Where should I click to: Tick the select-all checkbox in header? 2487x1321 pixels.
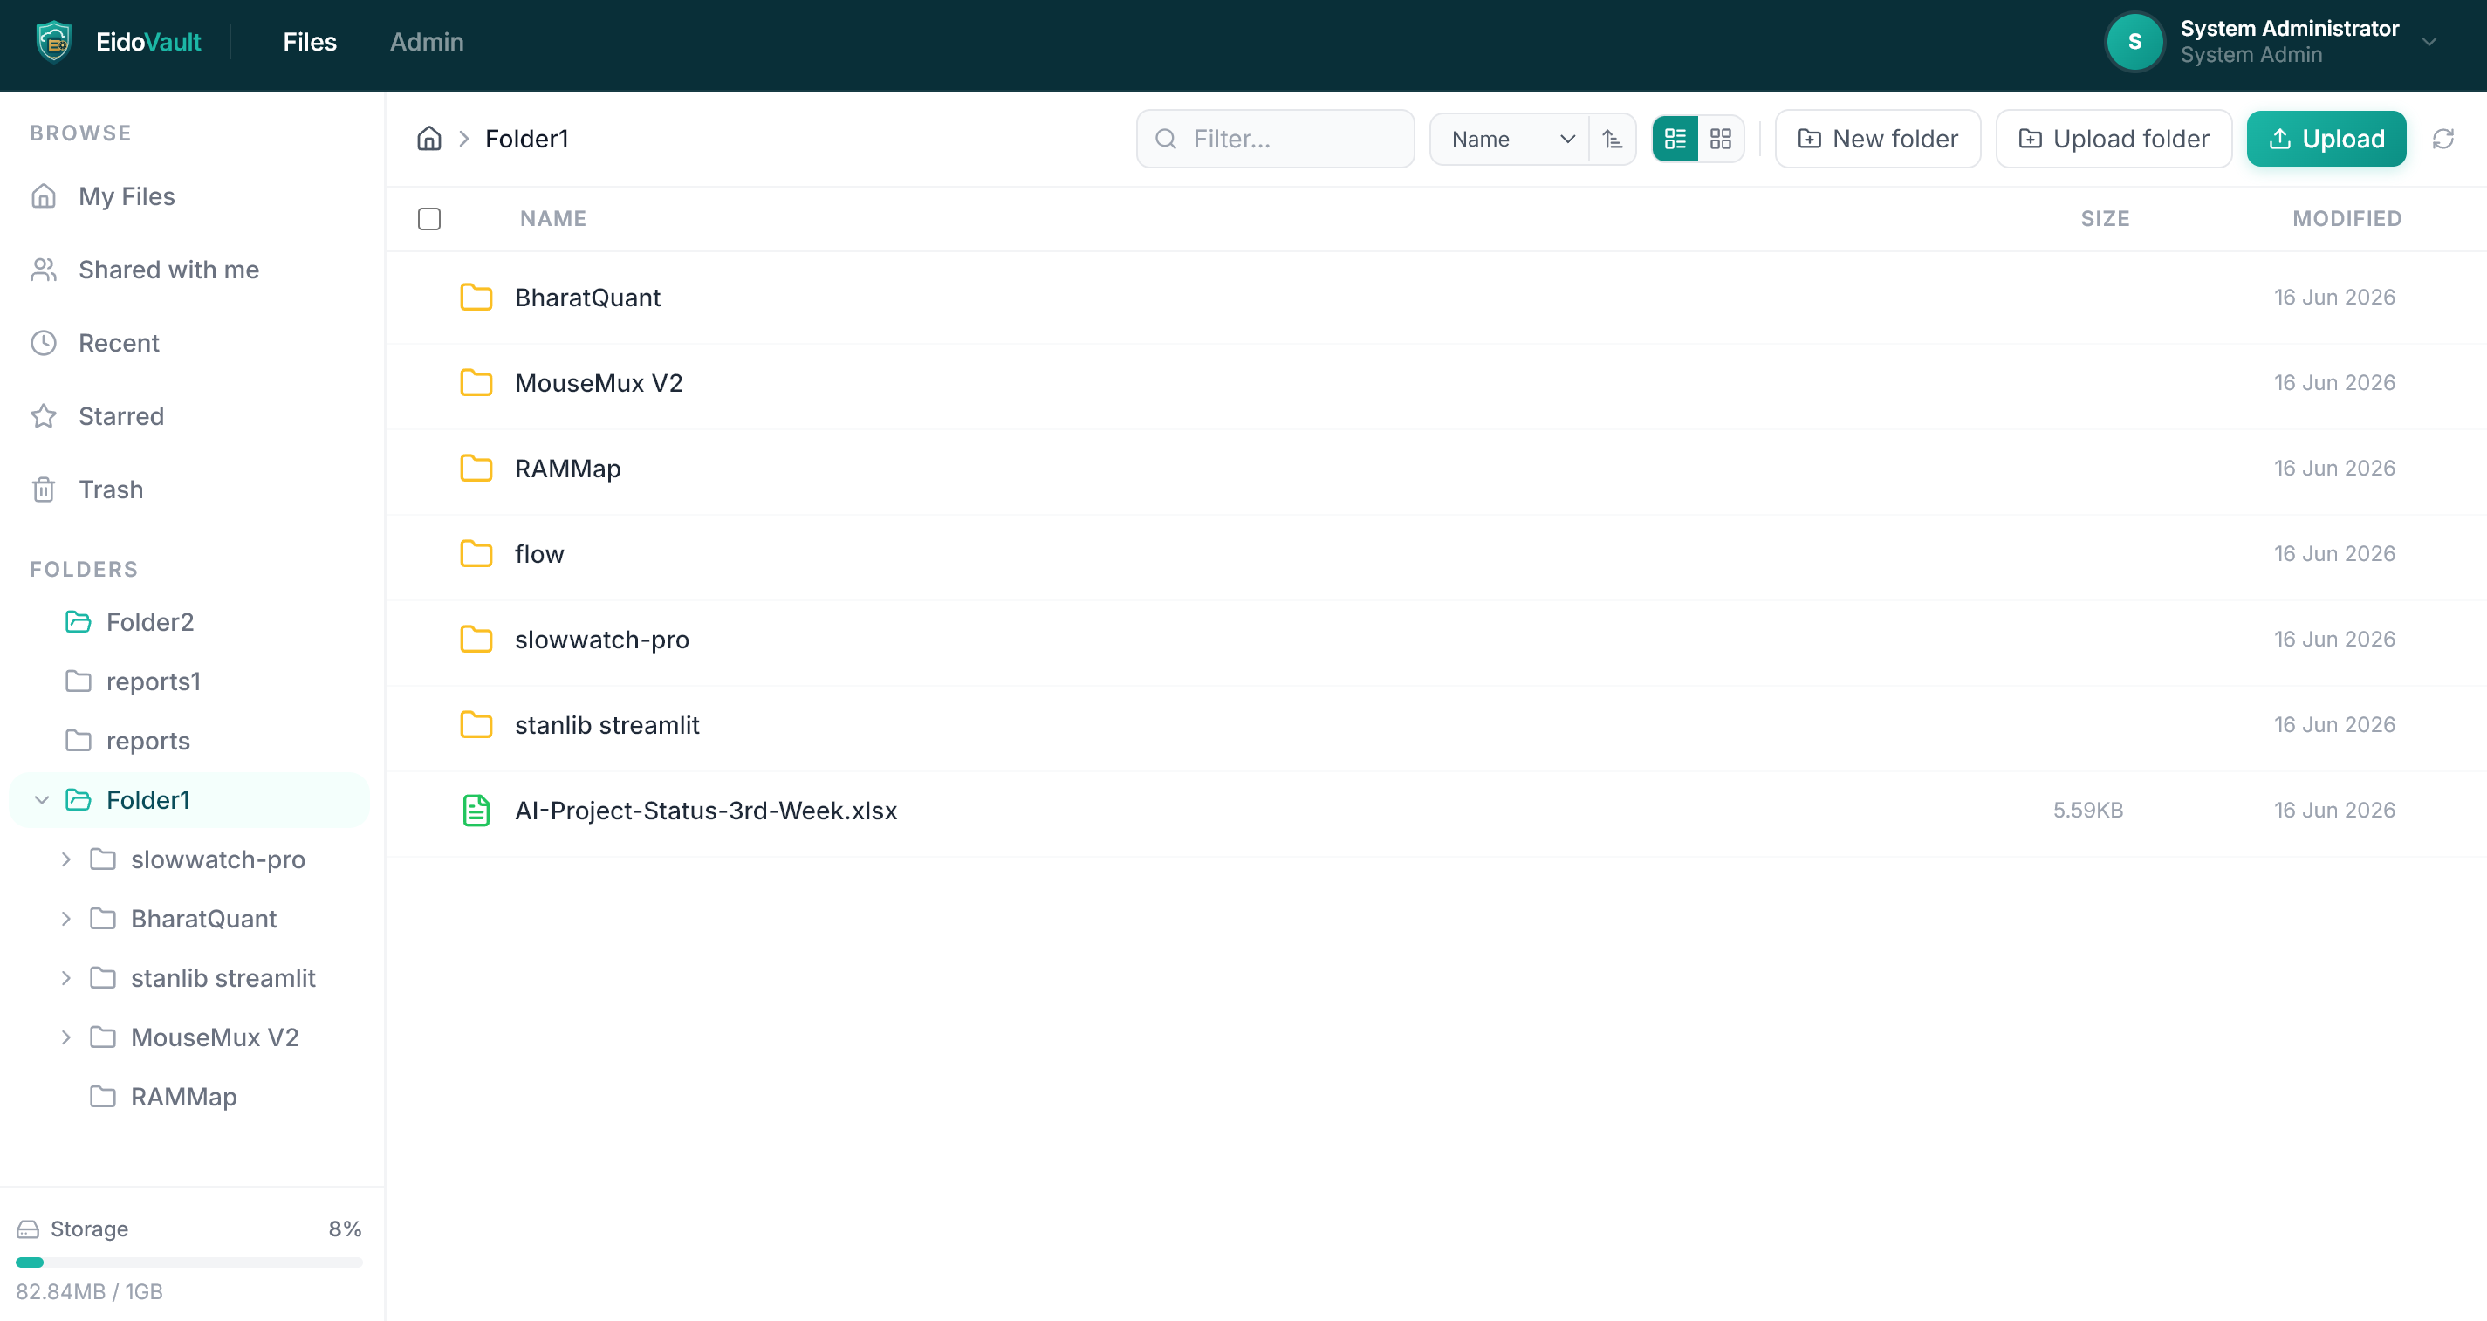tap(428, 218)
